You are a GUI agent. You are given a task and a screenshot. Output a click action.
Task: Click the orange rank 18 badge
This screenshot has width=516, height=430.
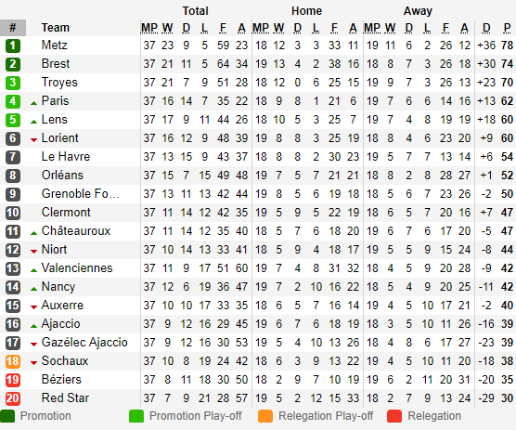(x=13, y=361)
